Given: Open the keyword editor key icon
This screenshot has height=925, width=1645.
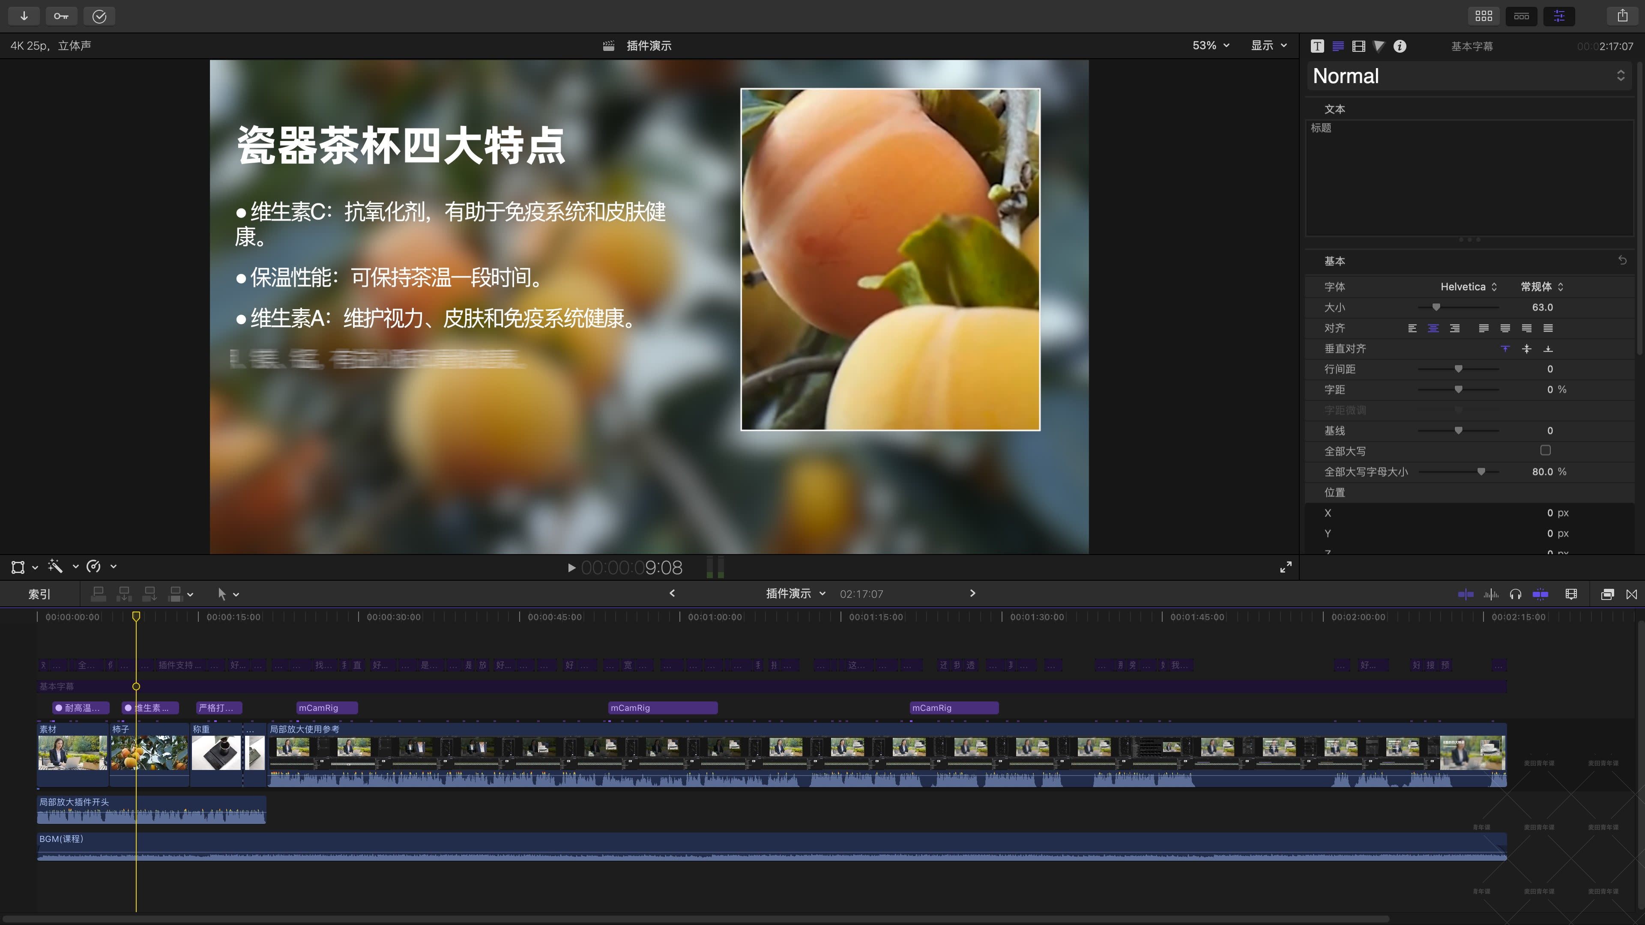Looking at the screenshot, I should click(x=61, y=16).
